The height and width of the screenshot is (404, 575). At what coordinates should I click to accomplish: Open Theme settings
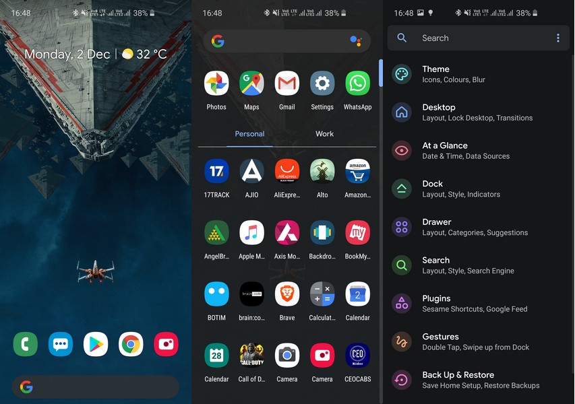click(x=479, y=74)
